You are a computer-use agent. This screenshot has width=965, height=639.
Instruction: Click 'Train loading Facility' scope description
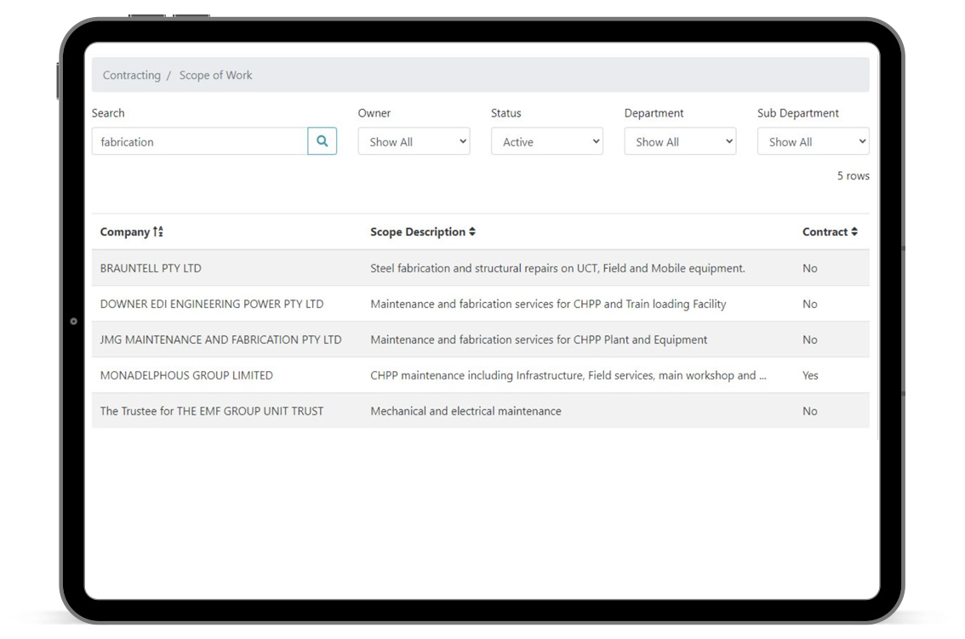(x=548, y=304)
